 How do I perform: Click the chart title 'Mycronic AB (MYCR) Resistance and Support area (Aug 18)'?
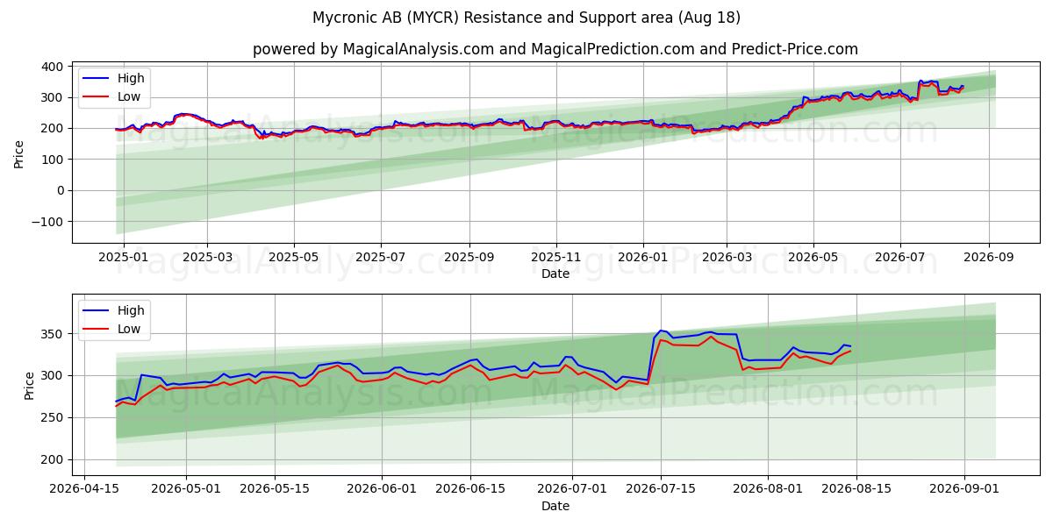[526, 18]
